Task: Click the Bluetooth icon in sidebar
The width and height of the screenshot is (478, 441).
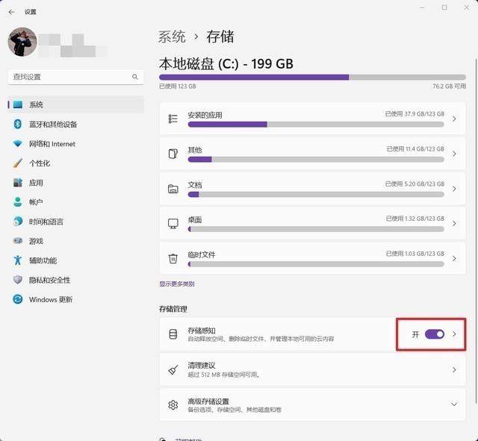Action: click(x=18, y=125)
